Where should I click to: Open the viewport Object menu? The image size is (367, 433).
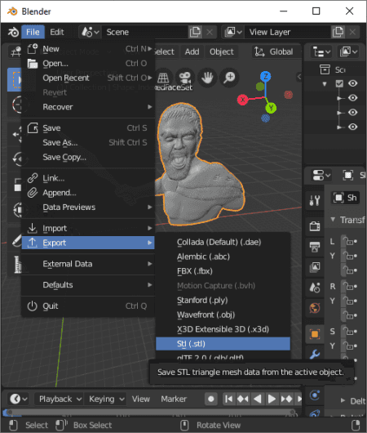[x=221, y=51]
